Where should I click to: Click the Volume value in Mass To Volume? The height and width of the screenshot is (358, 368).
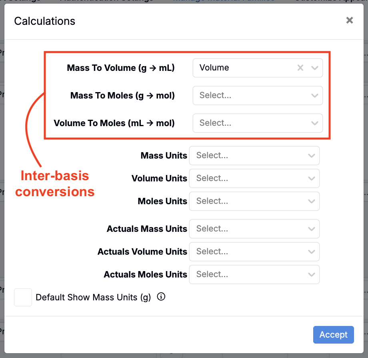click(x=214, y=68)
